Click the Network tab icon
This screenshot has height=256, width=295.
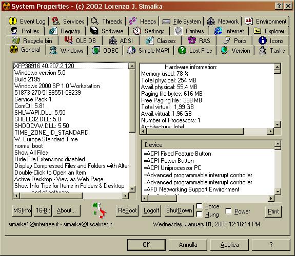coord(211,21)
